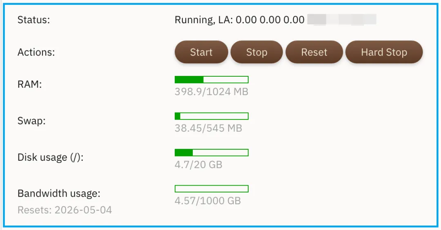Click the 398.9/1024 MB RAM value
Viewport: 441px width, 230px height.
pos(211,92)
